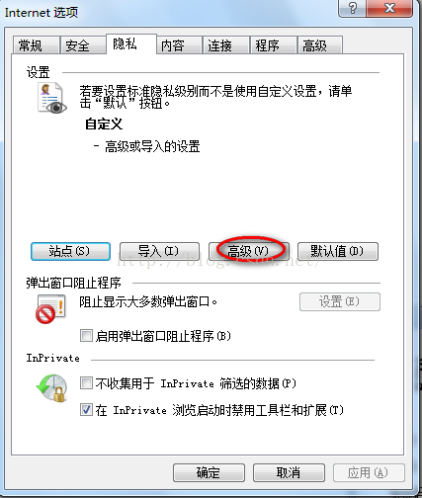Select the 程序 tab

tap(274, 45)
